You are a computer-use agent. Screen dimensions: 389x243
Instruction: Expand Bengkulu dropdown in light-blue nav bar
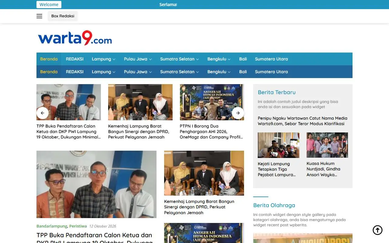pyautogui.click(x=219, y=59)
